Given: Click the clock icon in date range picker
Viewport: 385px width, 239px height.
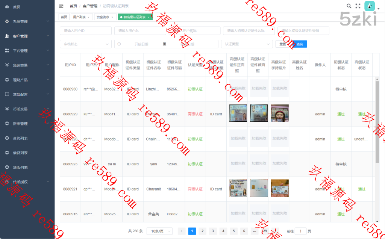Looking at the screenshot, I should (119, 44).
